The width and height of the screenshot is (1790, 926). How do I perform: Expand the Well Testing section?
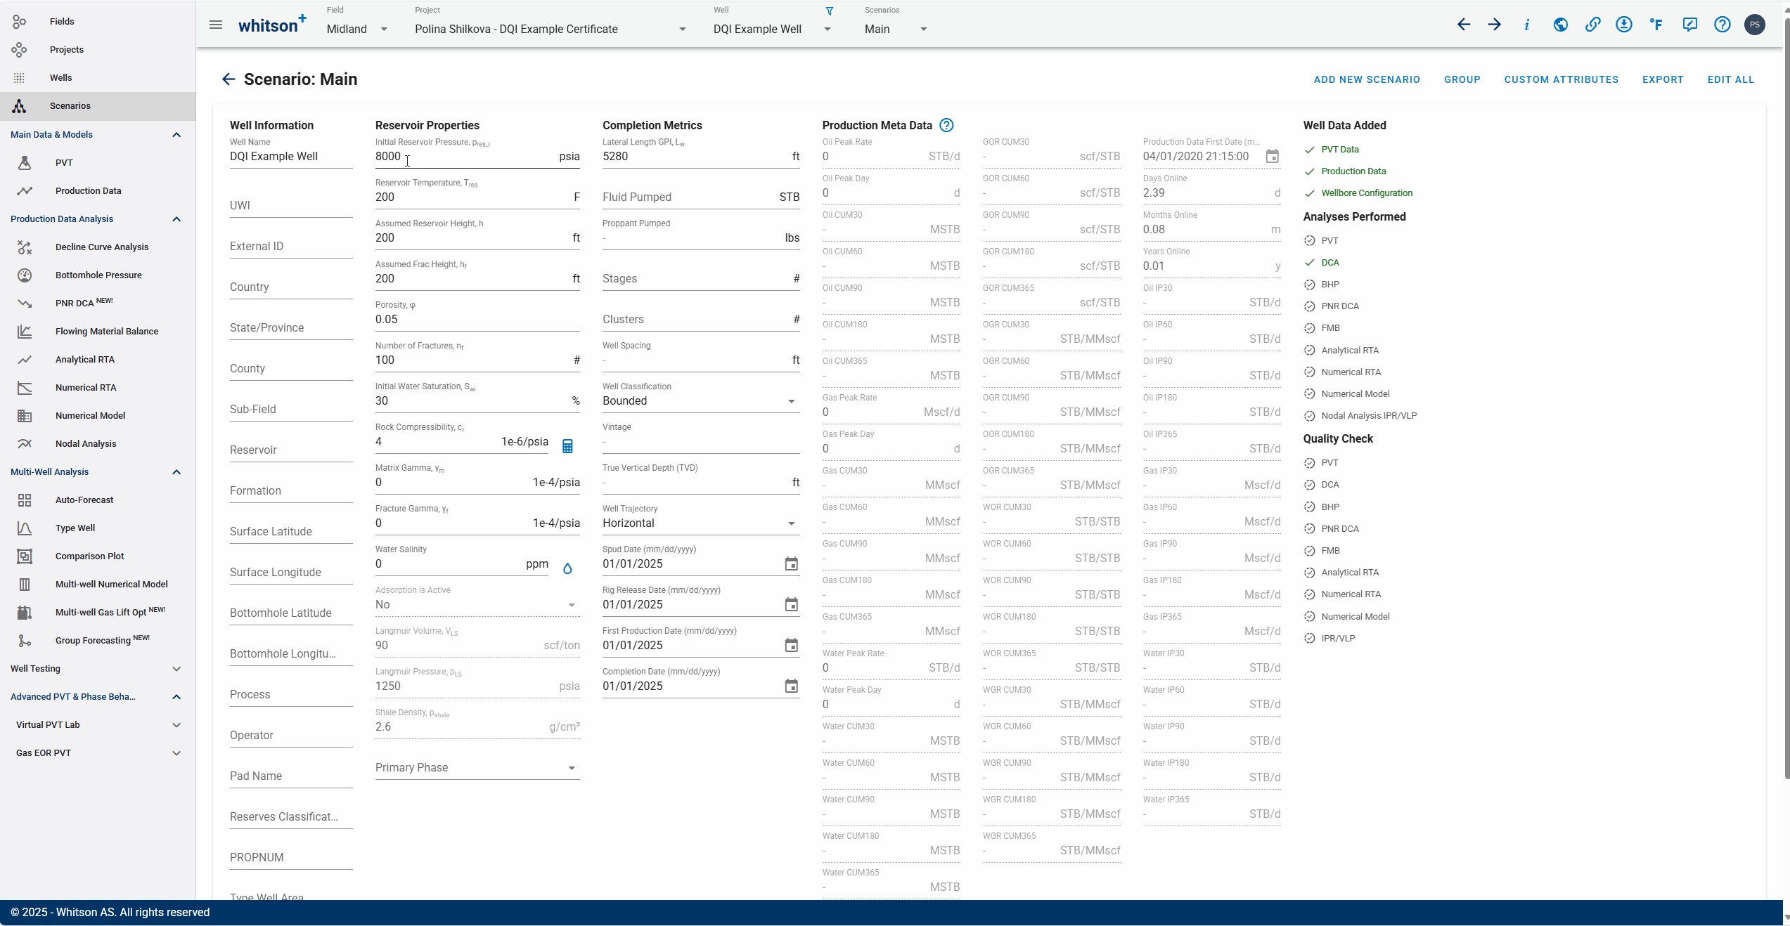tap(176, 668)
